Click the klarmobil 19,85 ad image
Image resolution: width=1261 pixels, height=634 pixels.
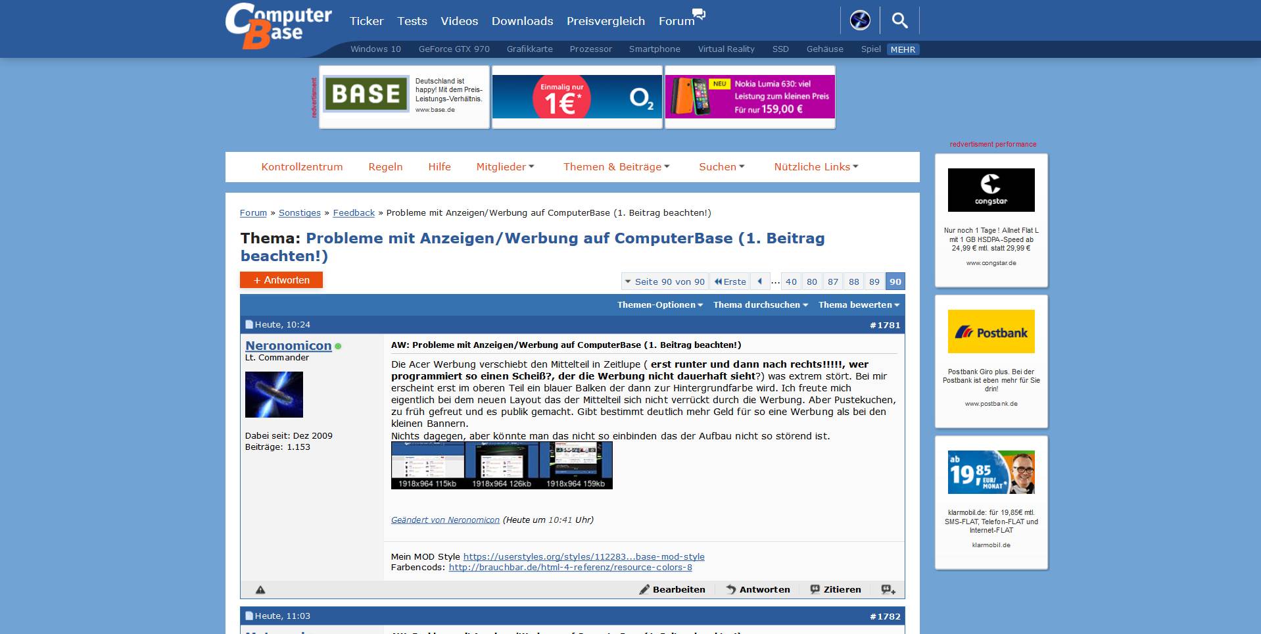[991, 472]
